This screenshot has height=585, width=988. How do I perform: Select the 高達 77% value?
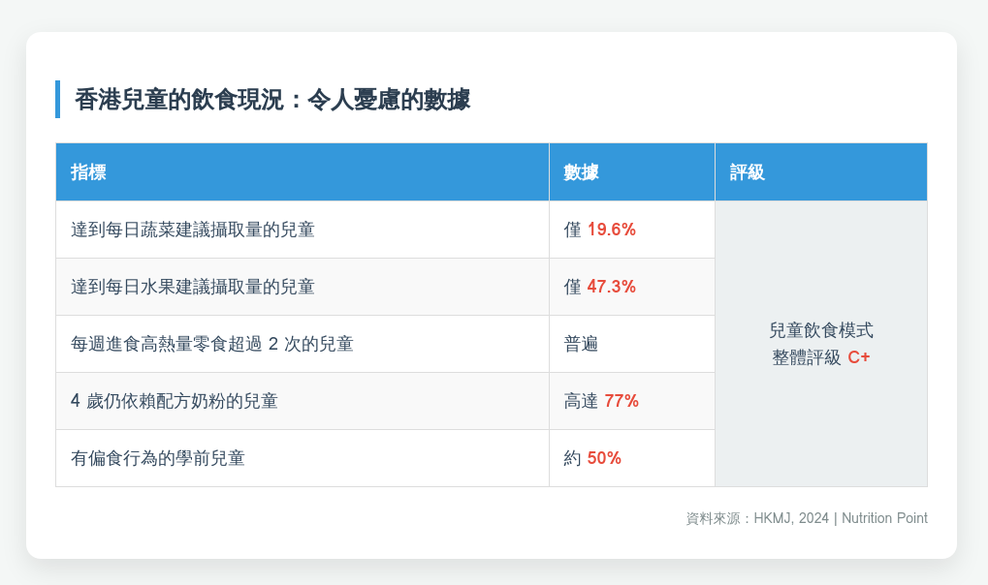click(x=601, y=401)
